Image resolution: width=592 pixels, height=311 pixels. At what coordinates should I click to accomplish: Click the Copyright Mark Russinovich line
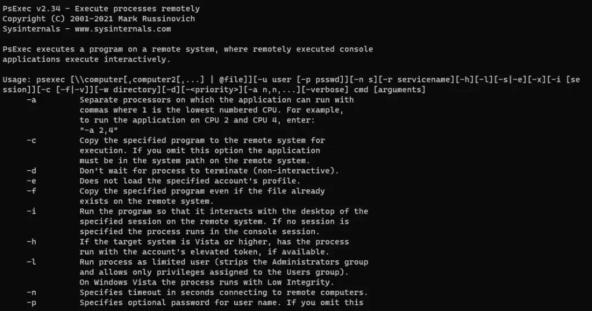point(99,19)
